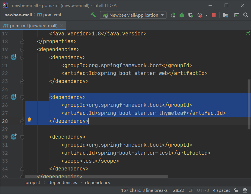Click the vertical editor scrollbar thumb
Viewport: 251px width, 194px height.
coord(249,104)
